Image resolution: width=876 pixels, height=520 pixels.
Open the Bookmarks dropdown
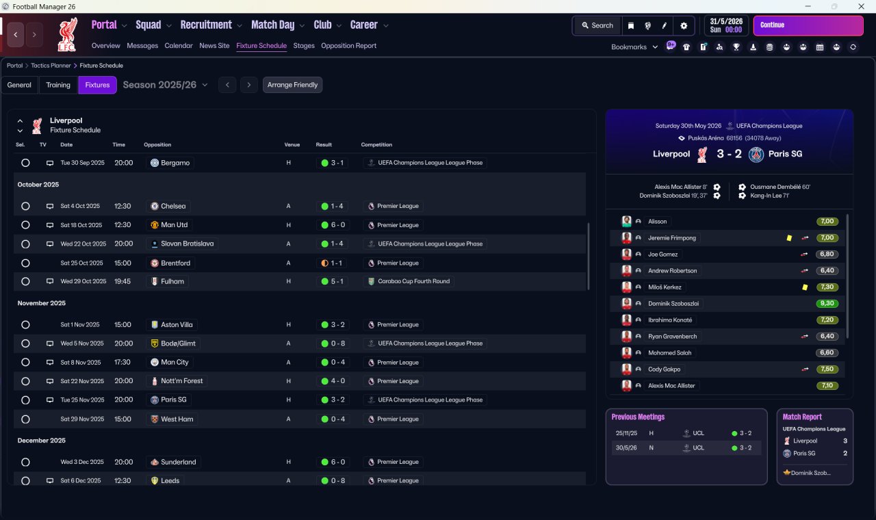click(634, 47)
